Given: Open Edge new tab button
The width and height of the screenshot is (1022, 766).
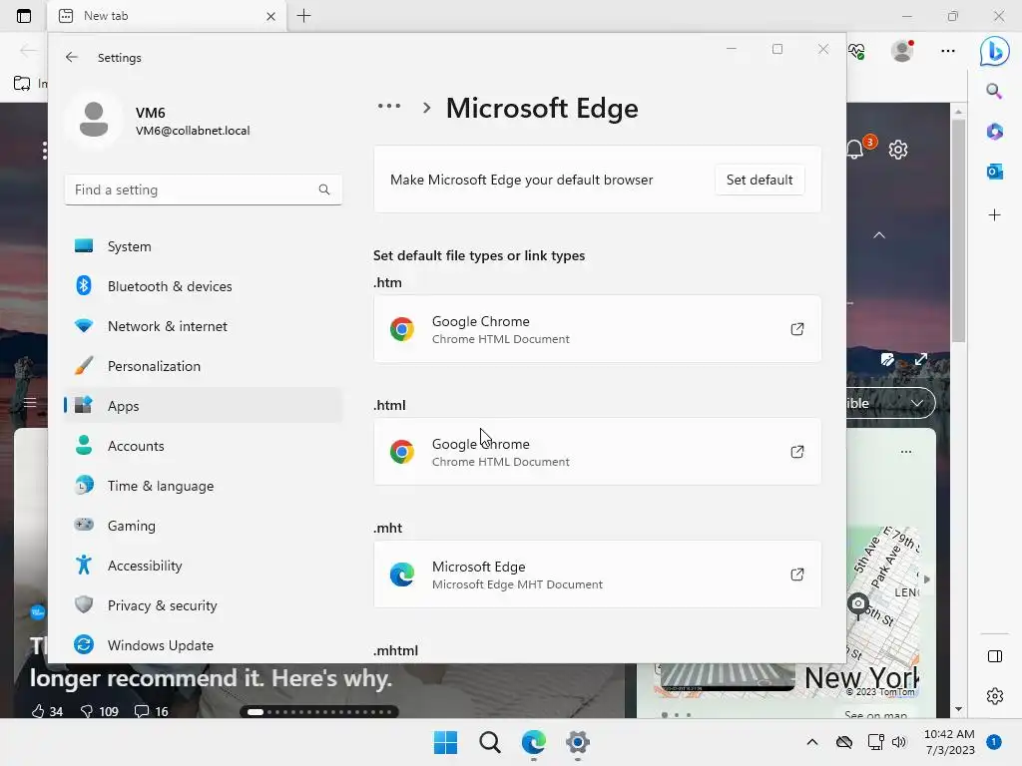Looking at the screenshot, I should pos(303,16).
